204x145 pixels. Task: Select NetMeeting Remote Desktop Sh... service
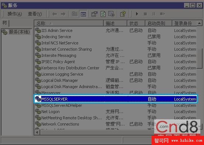tap(115, 118)
